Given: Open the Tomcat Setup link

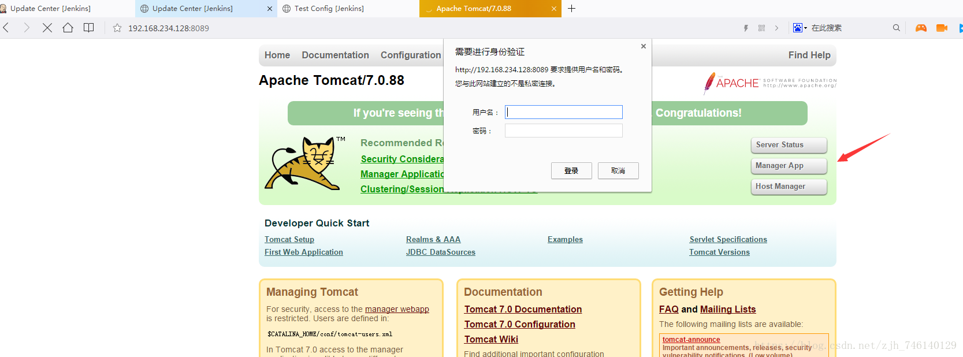Looking at the screenshot, I should 289,239.
